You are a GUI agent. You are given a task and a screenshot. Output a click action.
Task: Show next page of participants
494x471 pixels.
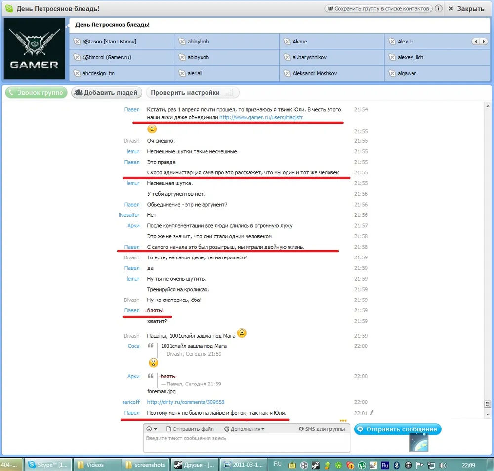[484, 42]
